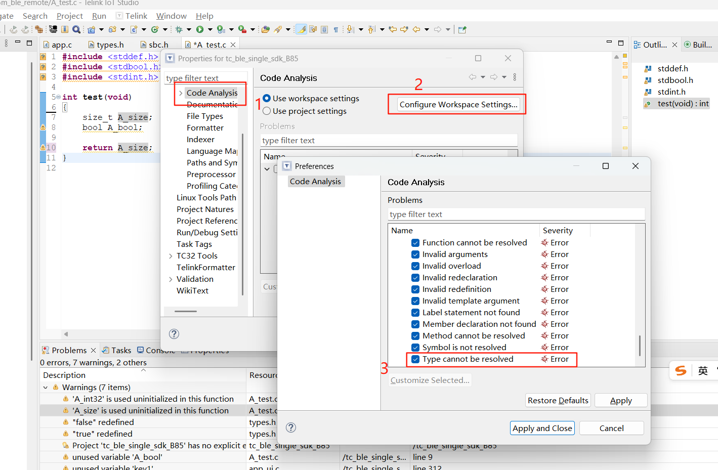The height and width of the screenshot is (470, 718).
Task: Open the Search menu
Action: point(35,16)
